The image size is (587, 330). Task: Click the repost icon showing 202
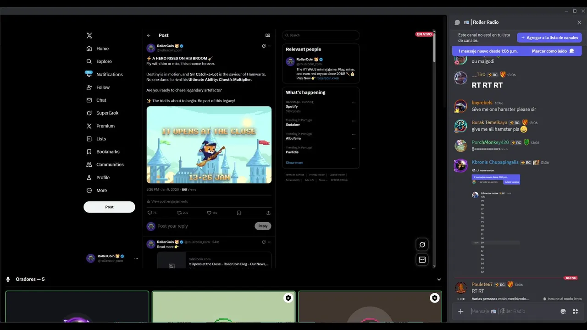[x=183, y=213]
